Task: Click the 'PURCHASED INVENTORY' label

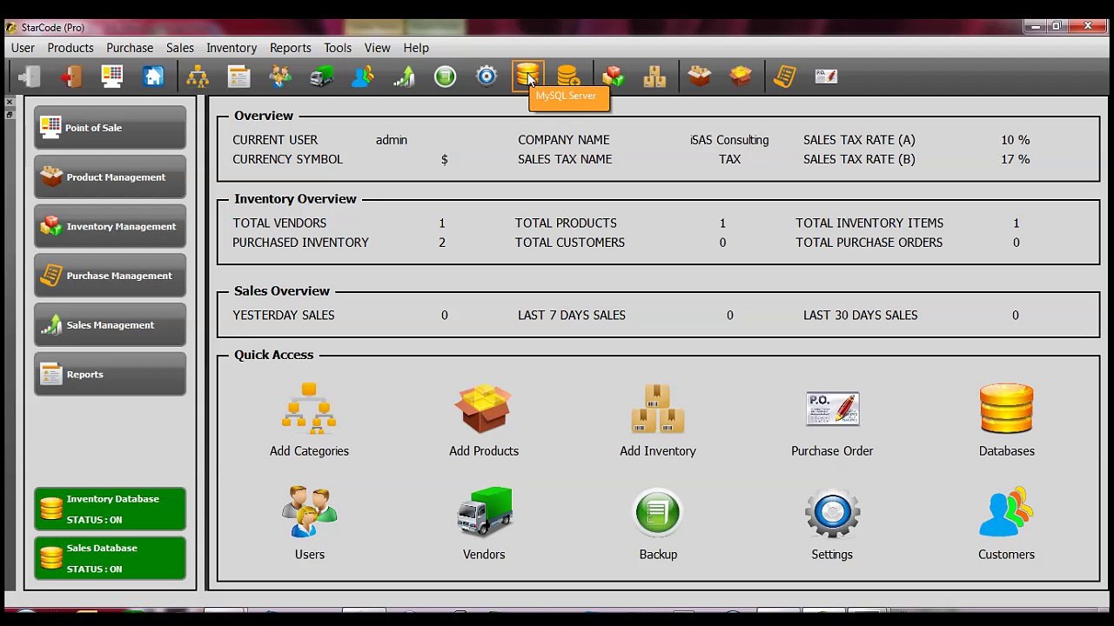Action: 300,243
